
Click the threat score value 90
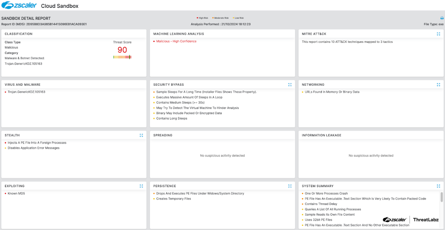pos(122,50)
